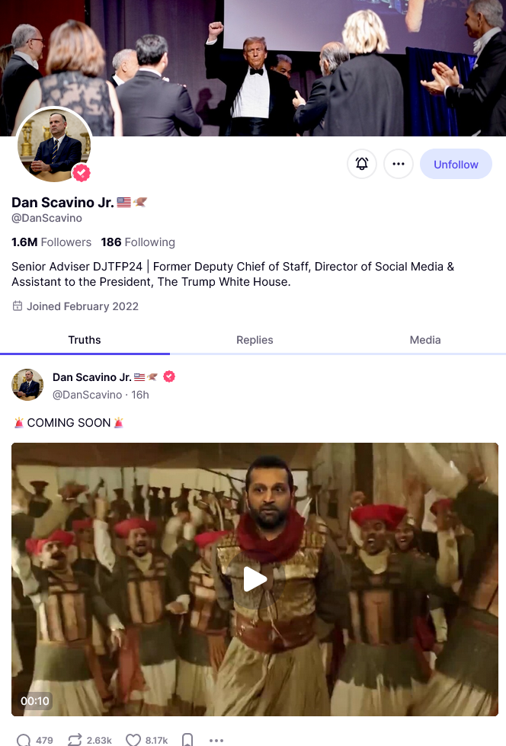Open the three-dot profile options menu
The width and height of the screenshot is (506, 746).
[x=399, y=164]
